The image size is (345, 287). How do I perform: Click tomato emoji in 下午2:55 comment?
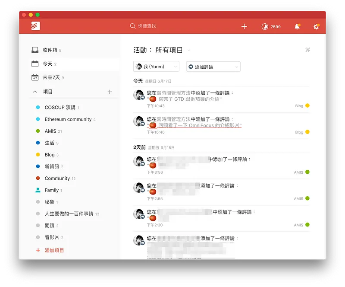(153, 192)
